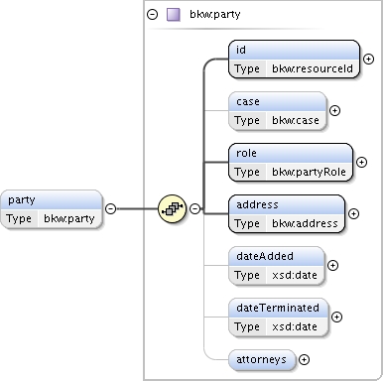Expand the case element
Image resolution: width=384 pixels, height=382 pixels.
coord(335,110)
